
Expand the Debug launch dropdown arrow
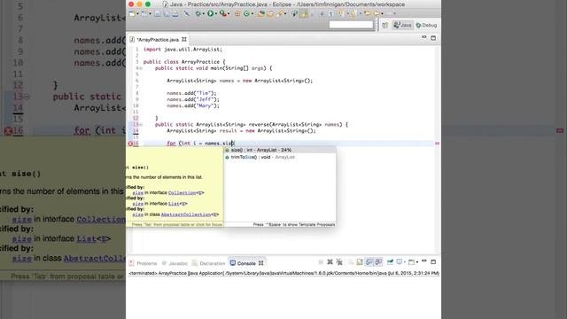[x=204, y=14]
